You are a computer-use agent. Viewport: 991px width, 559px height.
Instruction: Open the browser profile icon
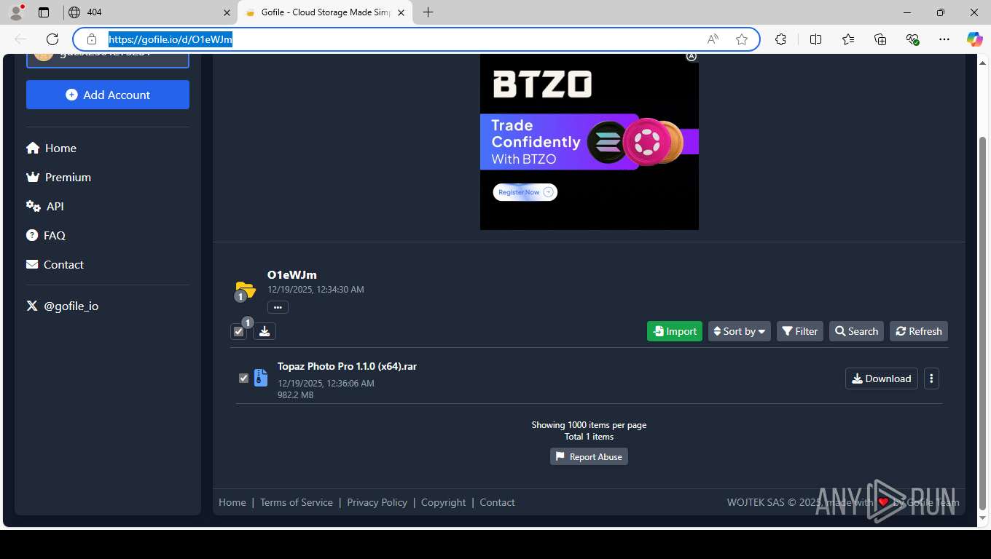coord(16,12)
